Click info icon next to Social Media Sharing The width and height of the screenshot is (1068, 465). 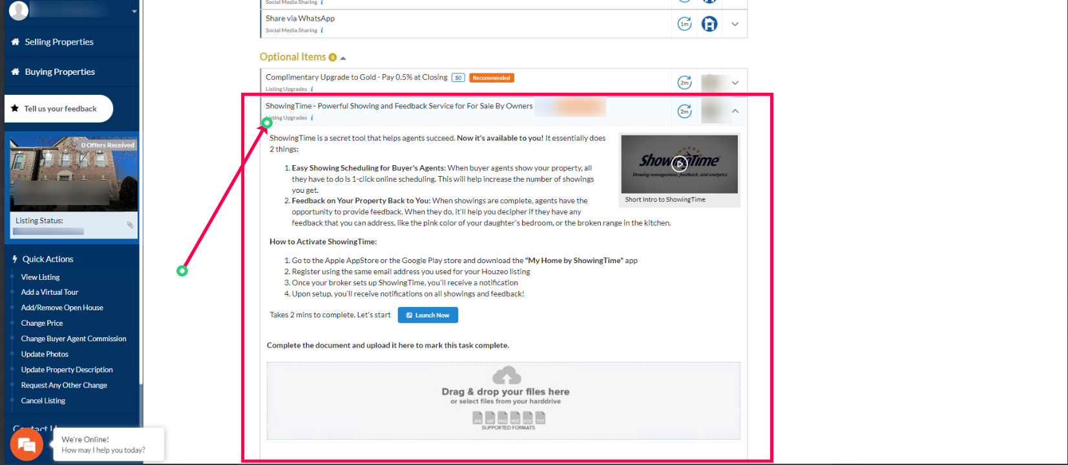[322, 30]
